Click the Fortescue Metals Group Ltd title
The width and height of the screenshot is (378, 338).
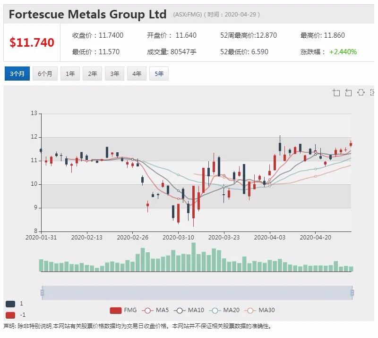pos(87,14)
